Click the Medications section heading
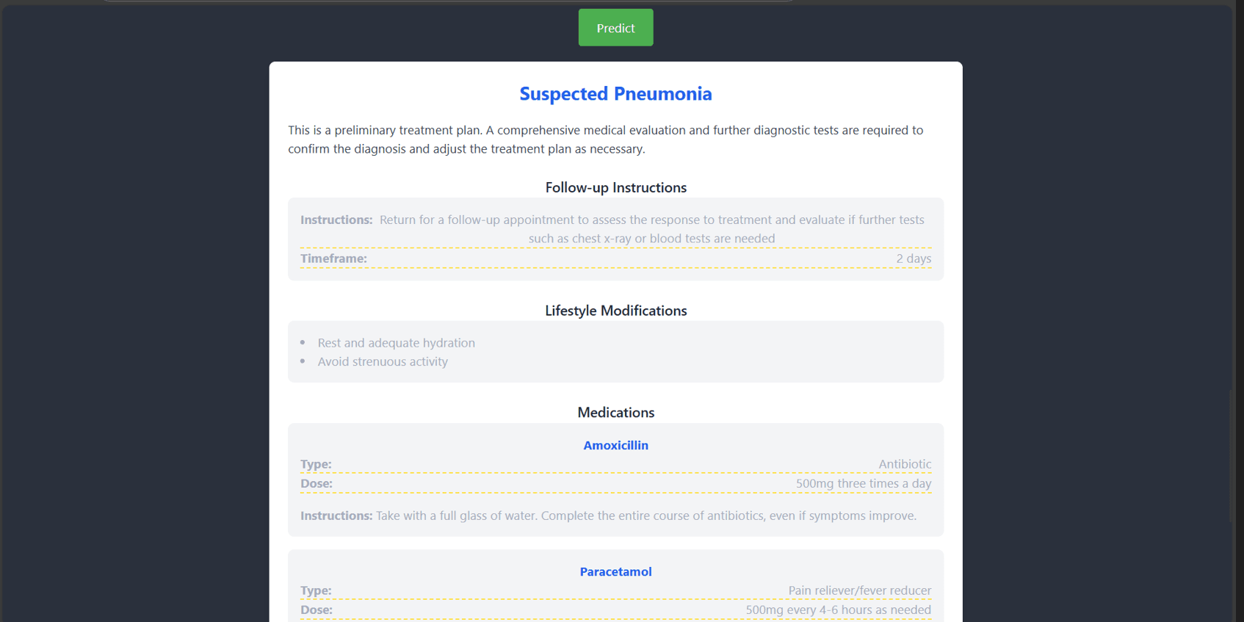Screen dimensions: 1244x622 615,412
